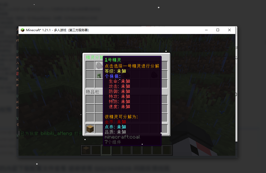Click the third-row leftmost slot in 精灵分解 grid
Viewport: 266px width, 173px height.
90,84
